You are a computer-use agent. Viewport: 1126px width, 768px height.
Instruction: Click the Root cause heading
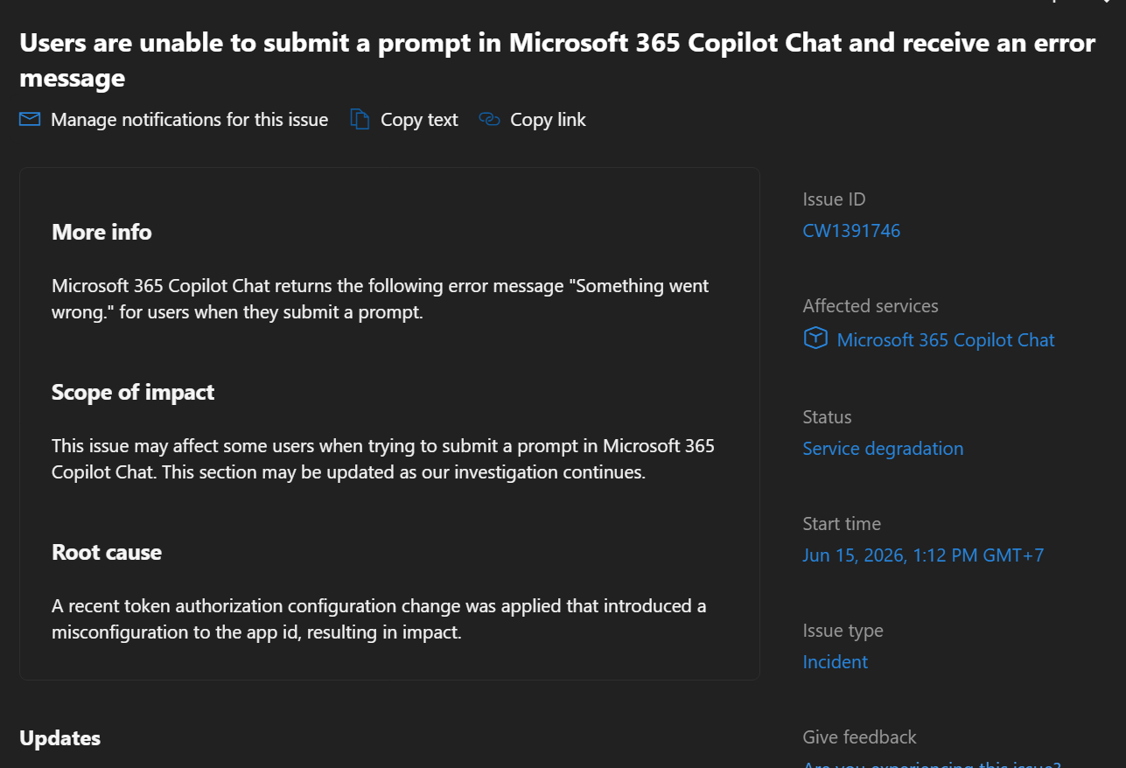coord(107,552)
